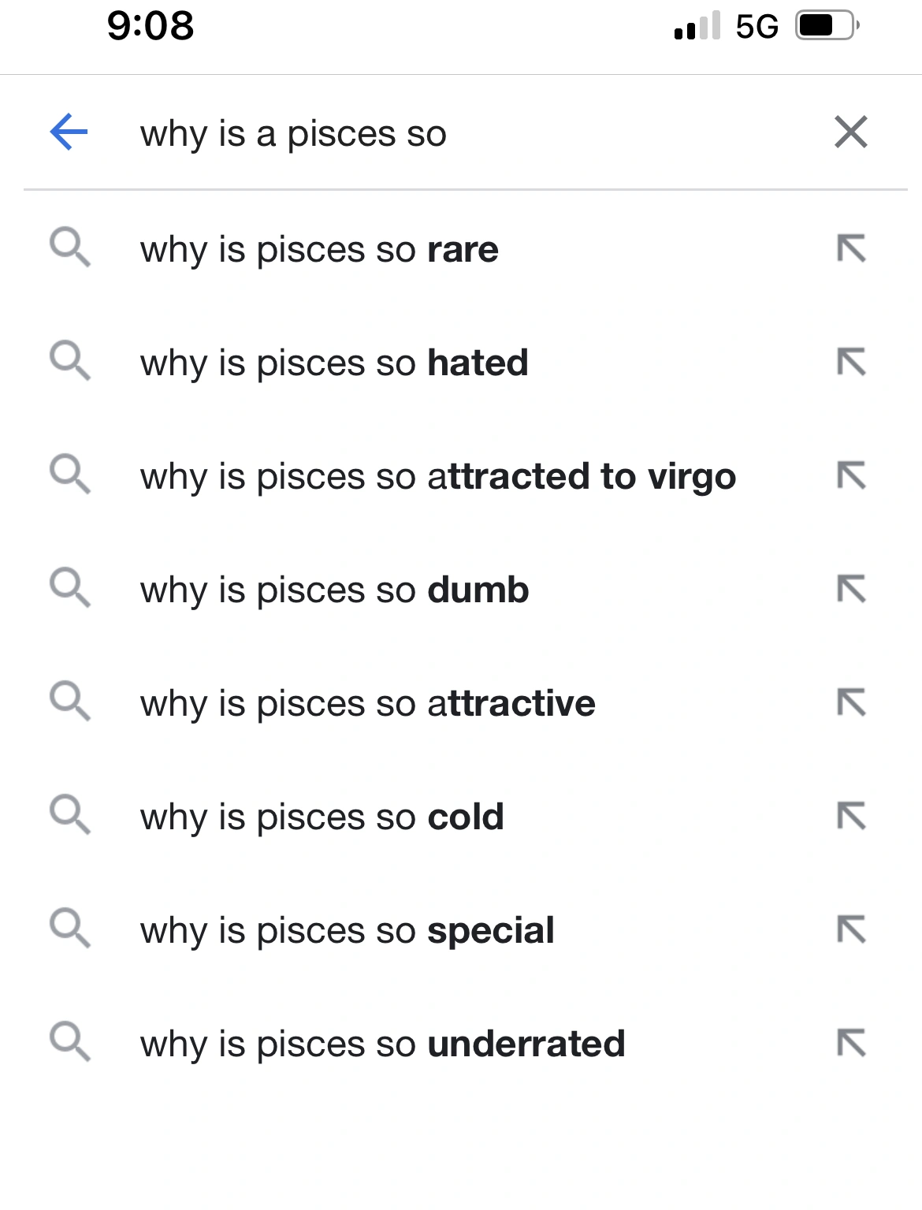Tap the search field text
Image resolution: width=922 pixels, height=1210 pixels.
(x=293, y=133)
